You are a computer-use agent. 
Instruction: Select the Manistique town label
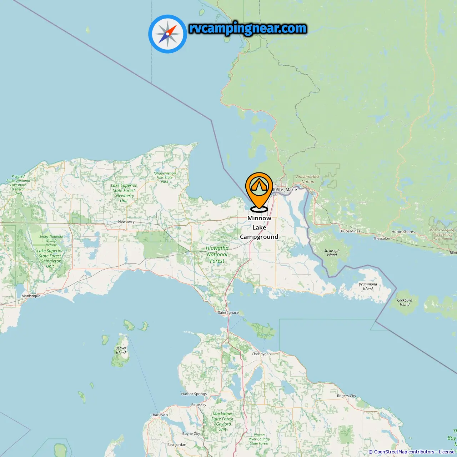(x=31, y=296)
